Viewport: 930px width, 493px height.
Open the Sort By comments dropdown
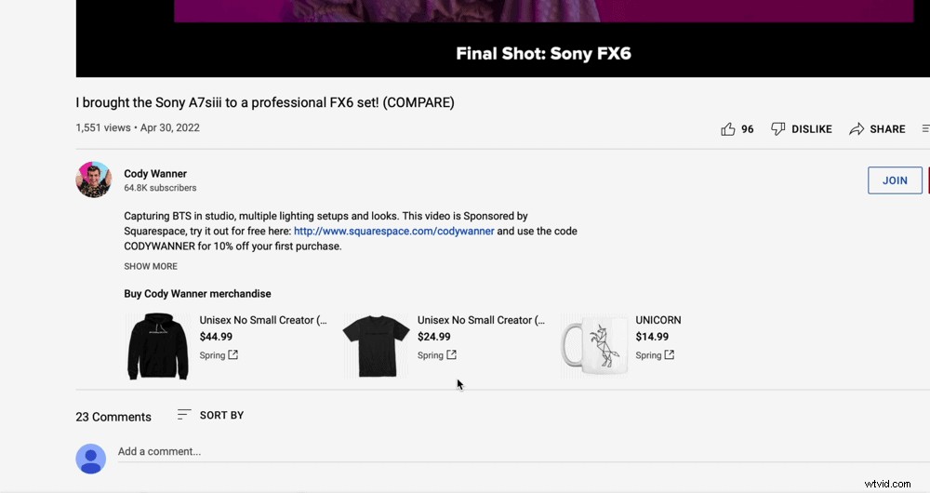[210, 415]
